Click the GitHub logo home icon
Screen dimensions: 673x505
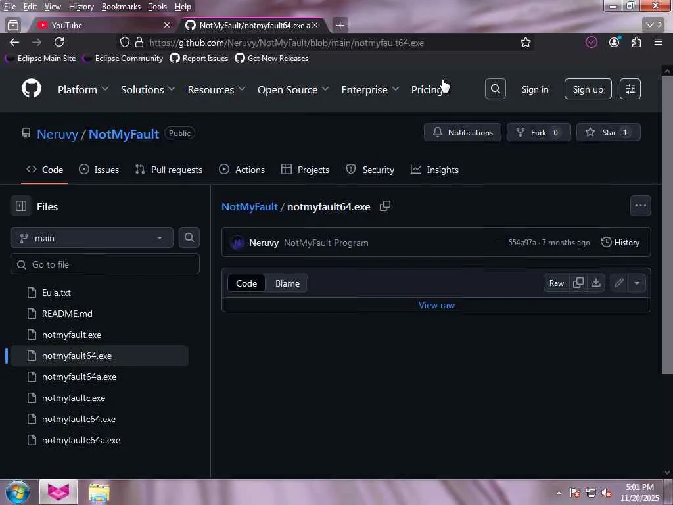point(32,89)
